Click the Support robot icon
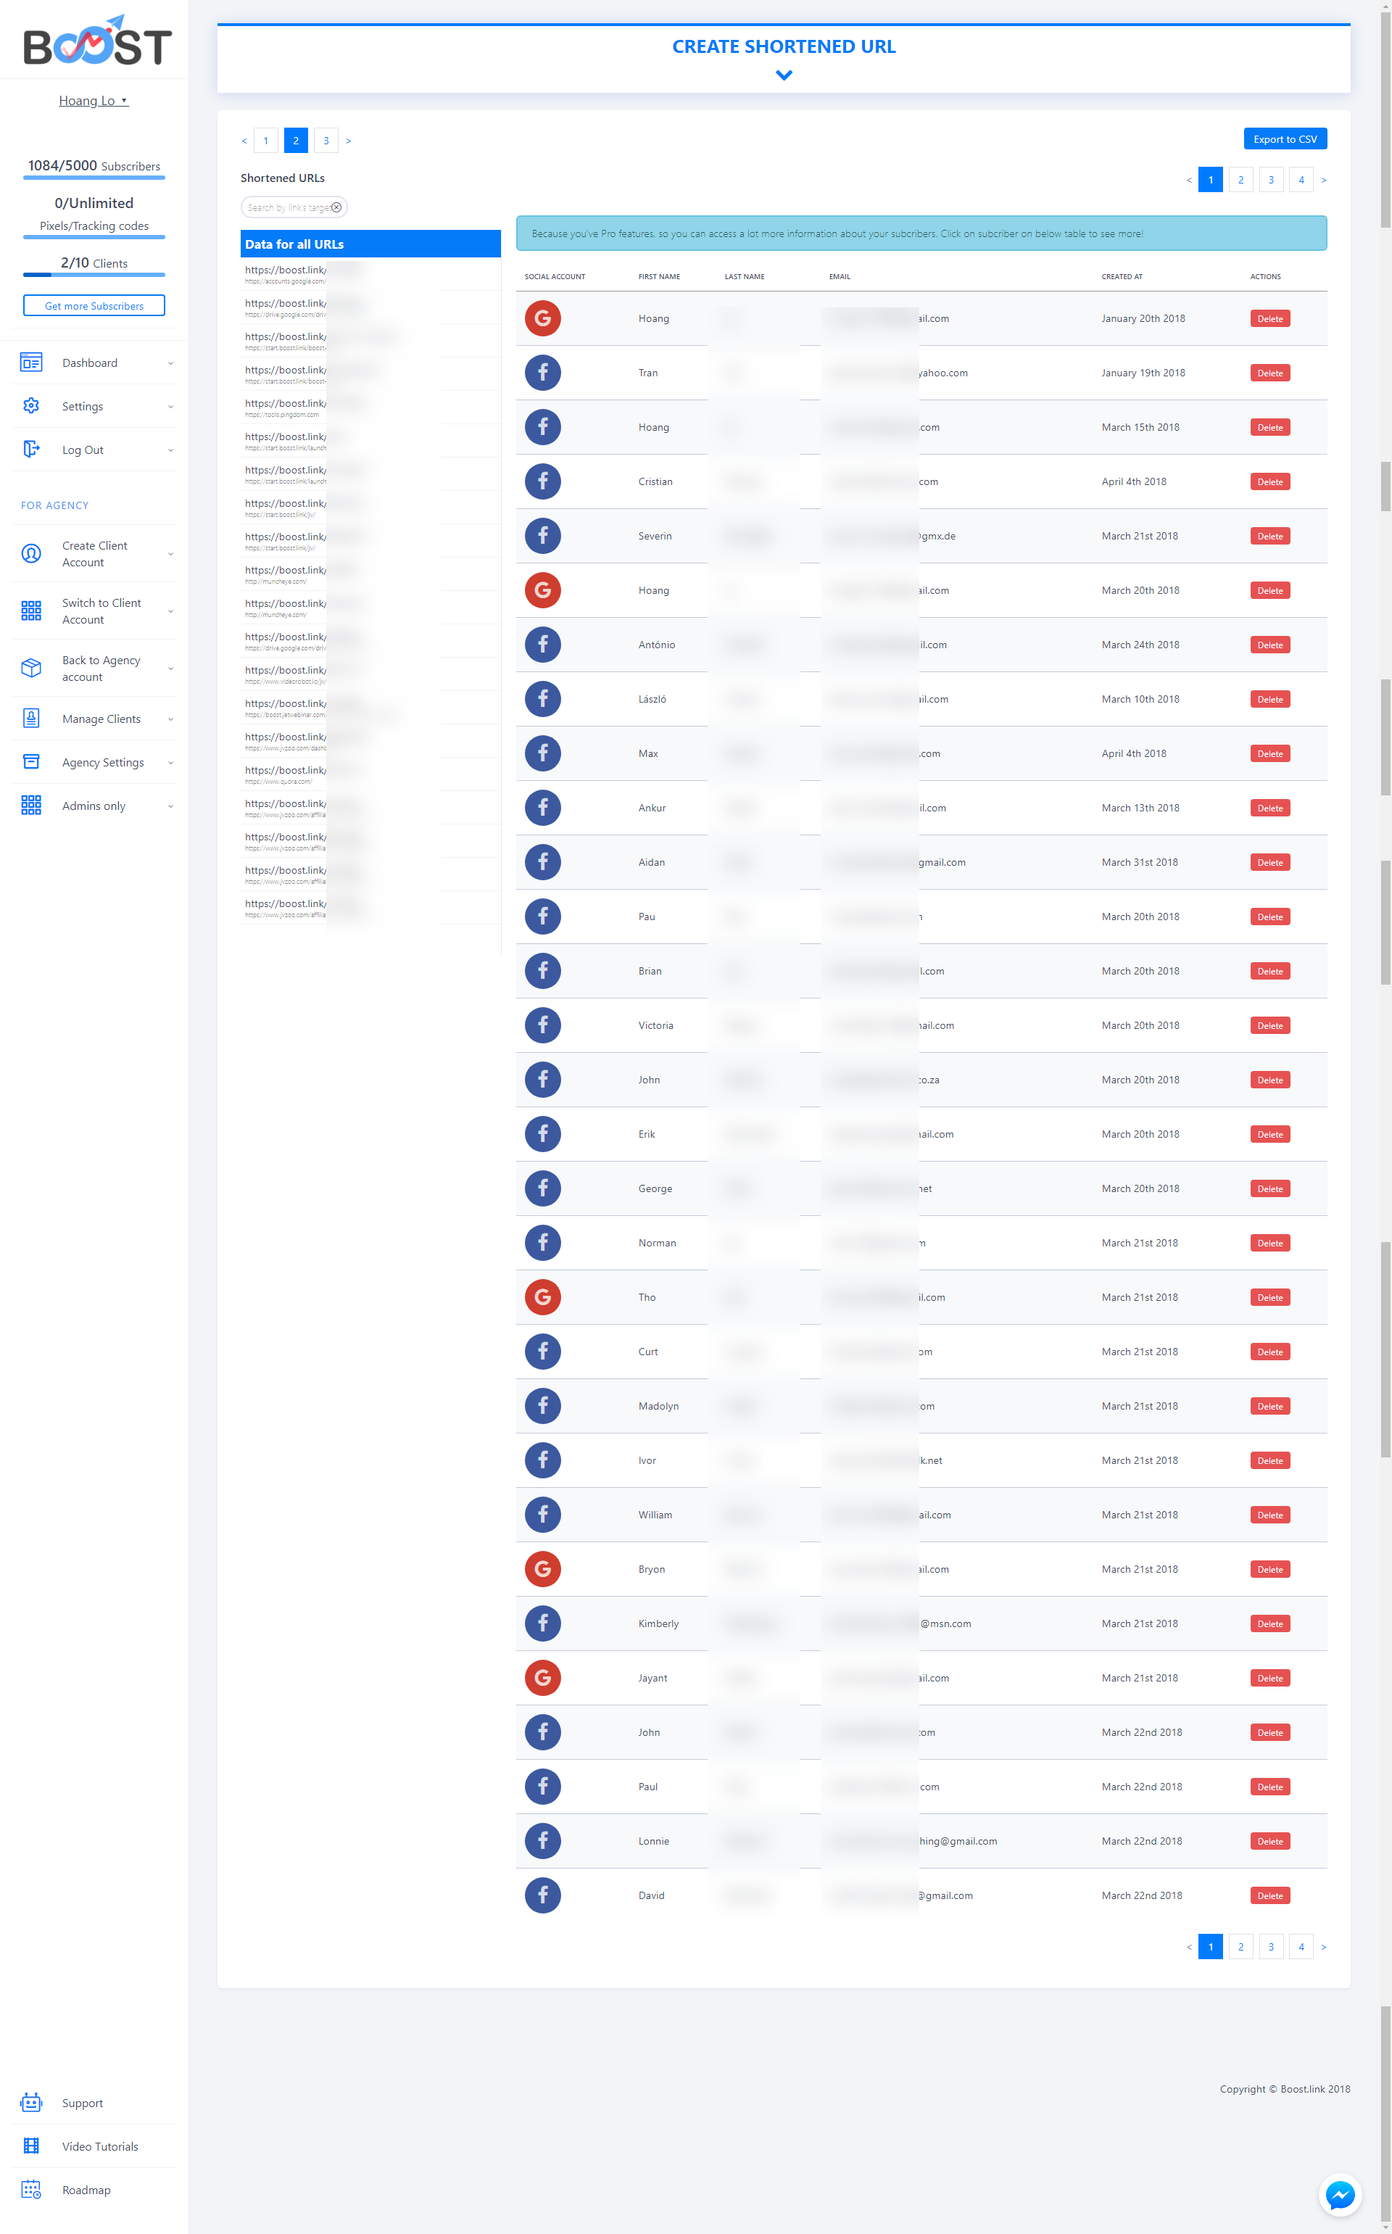 (31, 2103)
